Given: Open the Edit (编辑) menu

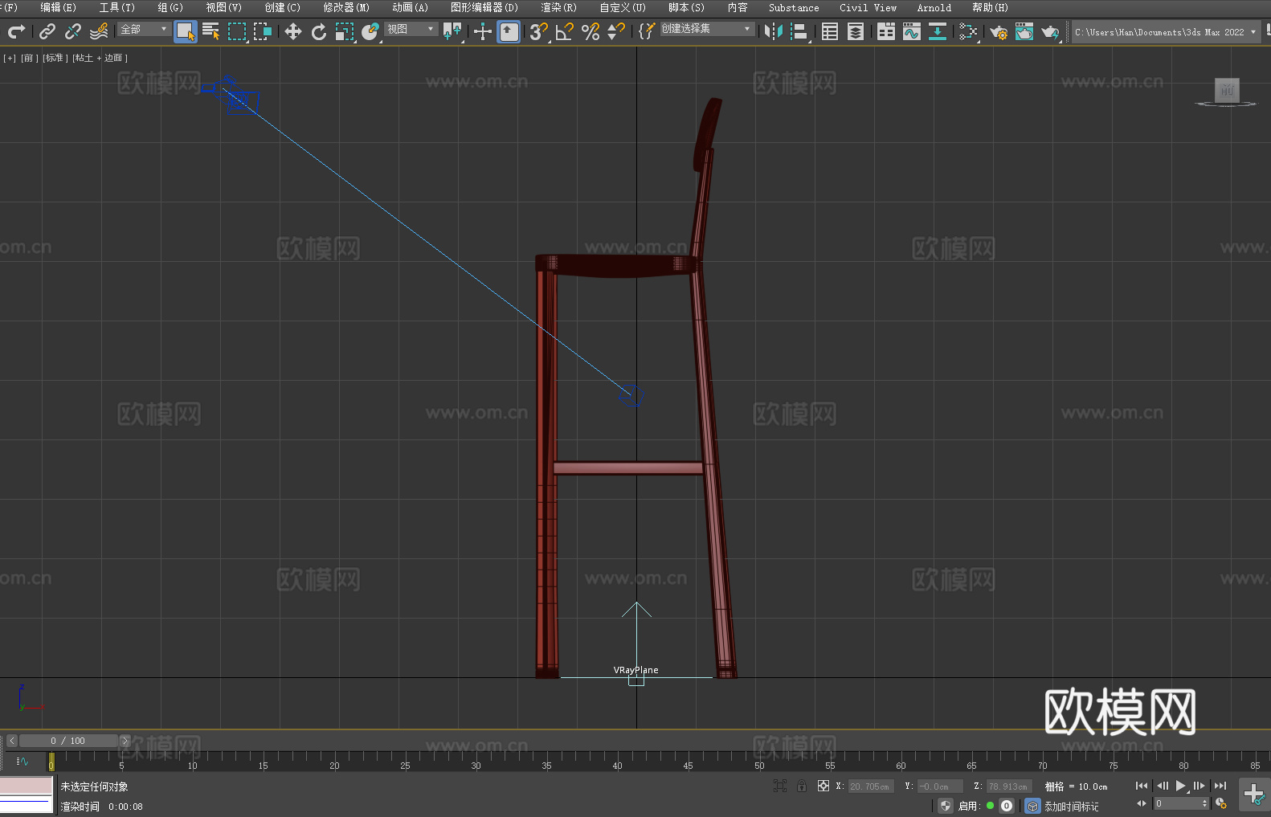Looking at the screenshot, I should (x=58, y=7).
